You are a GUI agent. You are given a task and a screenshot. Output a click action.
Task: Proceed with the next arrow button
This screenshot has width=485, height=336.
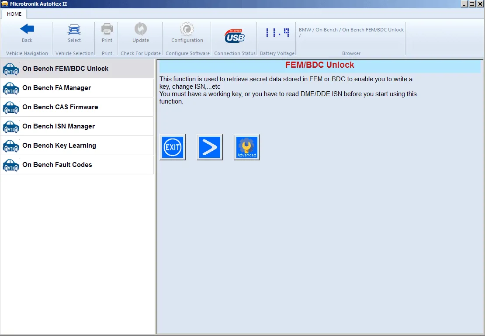pos(210,147)
